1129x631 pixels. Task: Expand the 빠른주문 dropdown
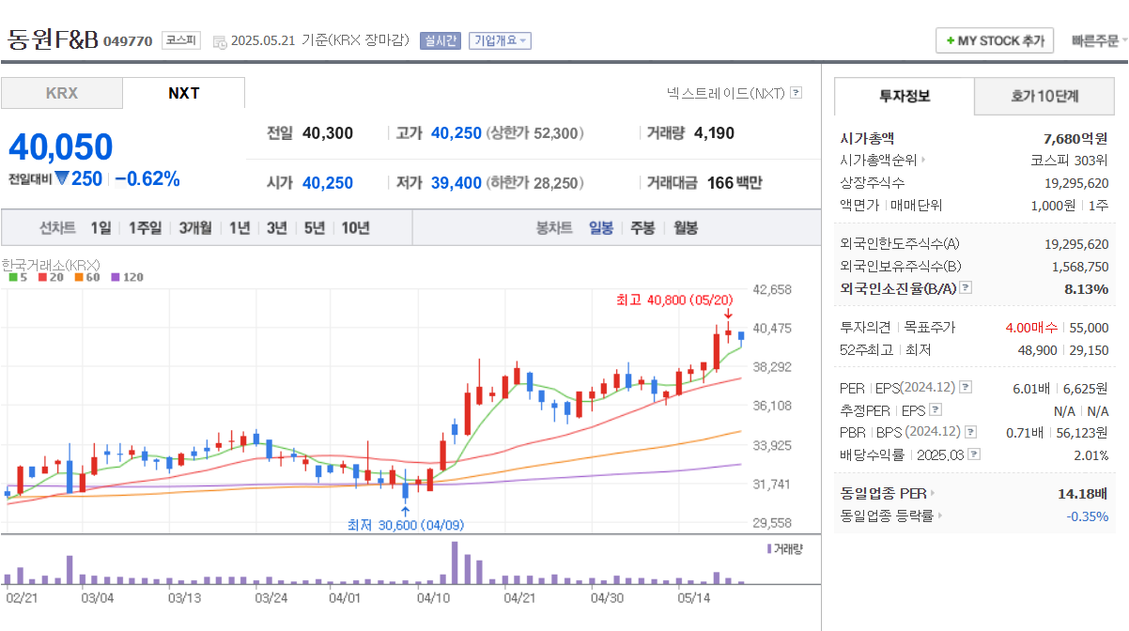click(1101, 40)
